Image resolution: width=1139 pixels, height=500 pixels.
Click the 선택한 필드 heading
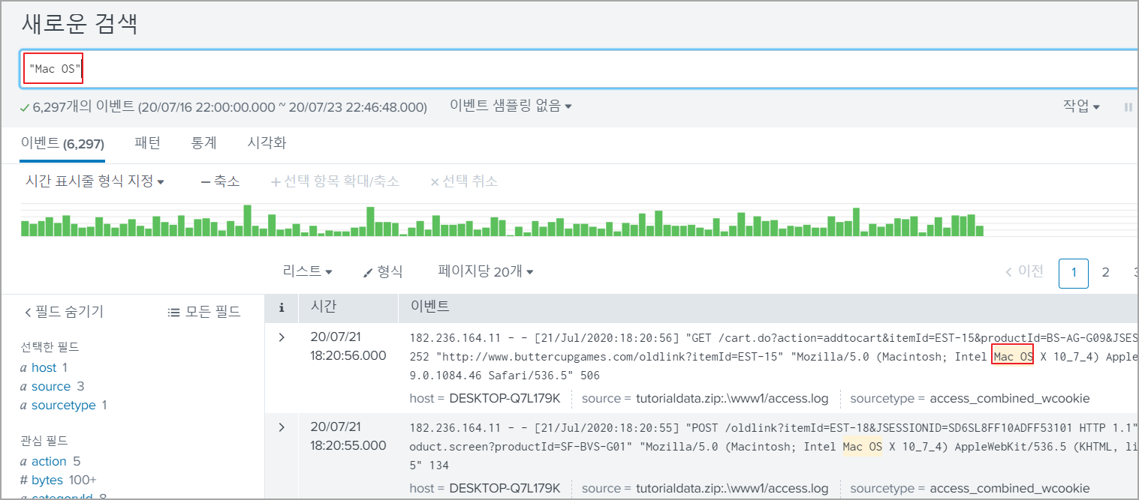50,347
